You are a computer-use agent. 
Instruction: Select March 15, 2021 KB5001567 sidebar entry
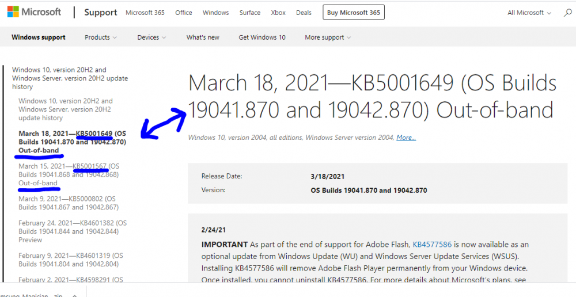[x=69, y=174]
